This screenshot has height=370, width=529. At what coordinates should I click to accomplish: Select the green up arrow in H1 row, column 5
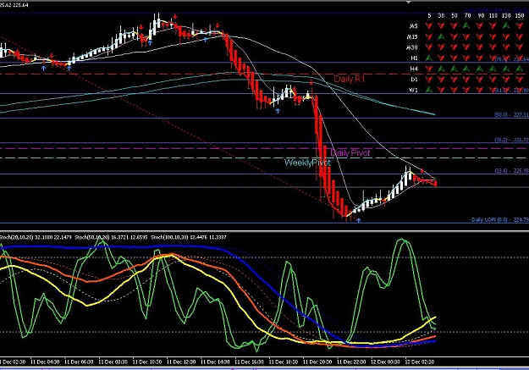(x=429, y=58)
